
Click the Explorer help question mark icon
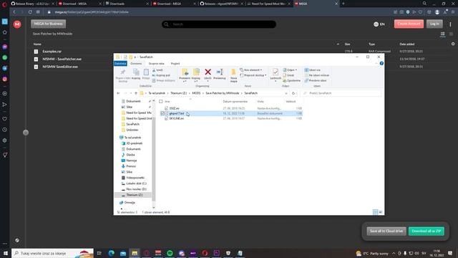point(381,64)
